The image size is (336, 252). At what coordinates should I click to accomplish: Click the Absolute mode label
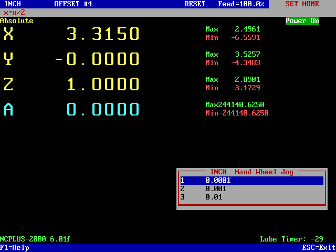click(x=17, y=21)
